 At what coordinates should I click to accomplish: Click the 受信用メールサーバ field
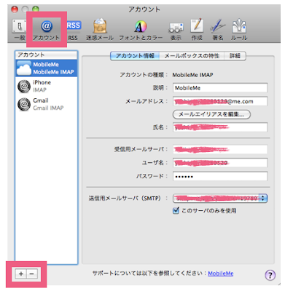(220, 149)
